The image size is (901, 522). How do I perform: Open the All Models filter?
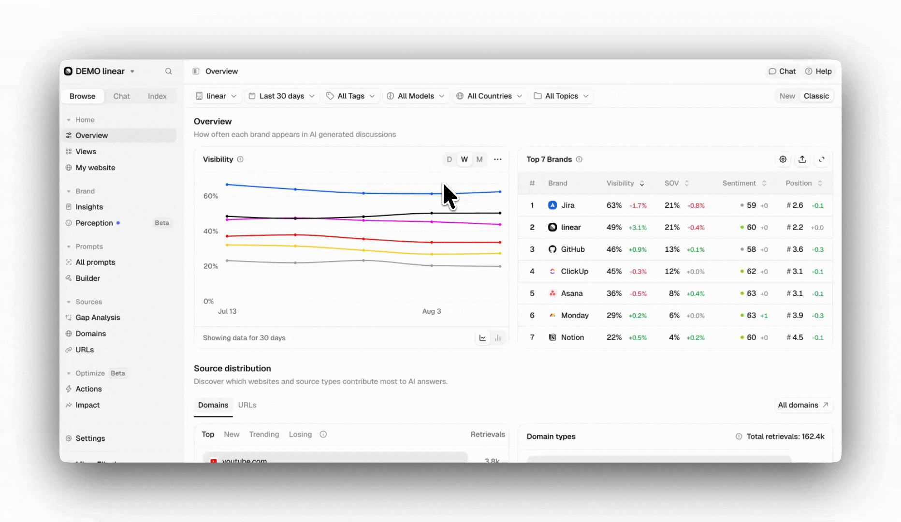pos(416,96)
